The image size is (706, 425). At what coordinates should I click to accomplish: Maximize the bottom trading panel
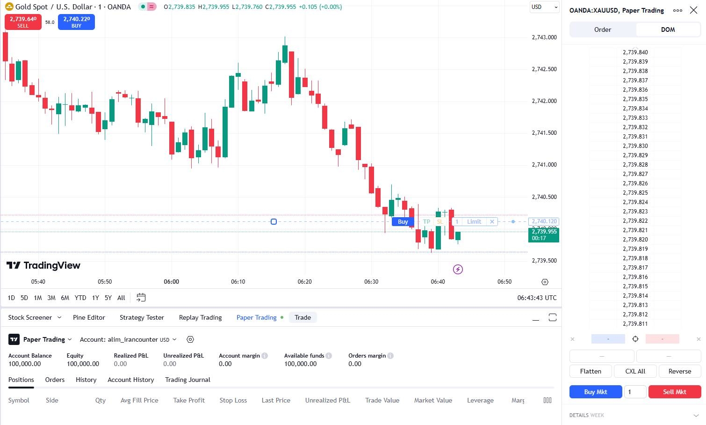click(552, 317)
